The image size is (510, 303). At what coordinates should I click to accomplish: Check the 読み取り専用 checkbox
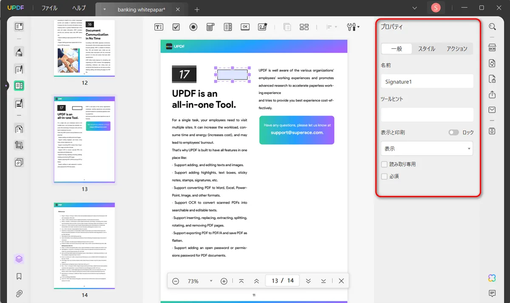(384, 164)
